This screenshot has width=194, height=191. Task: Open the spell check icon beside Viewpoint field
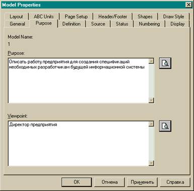pos(165,126)
